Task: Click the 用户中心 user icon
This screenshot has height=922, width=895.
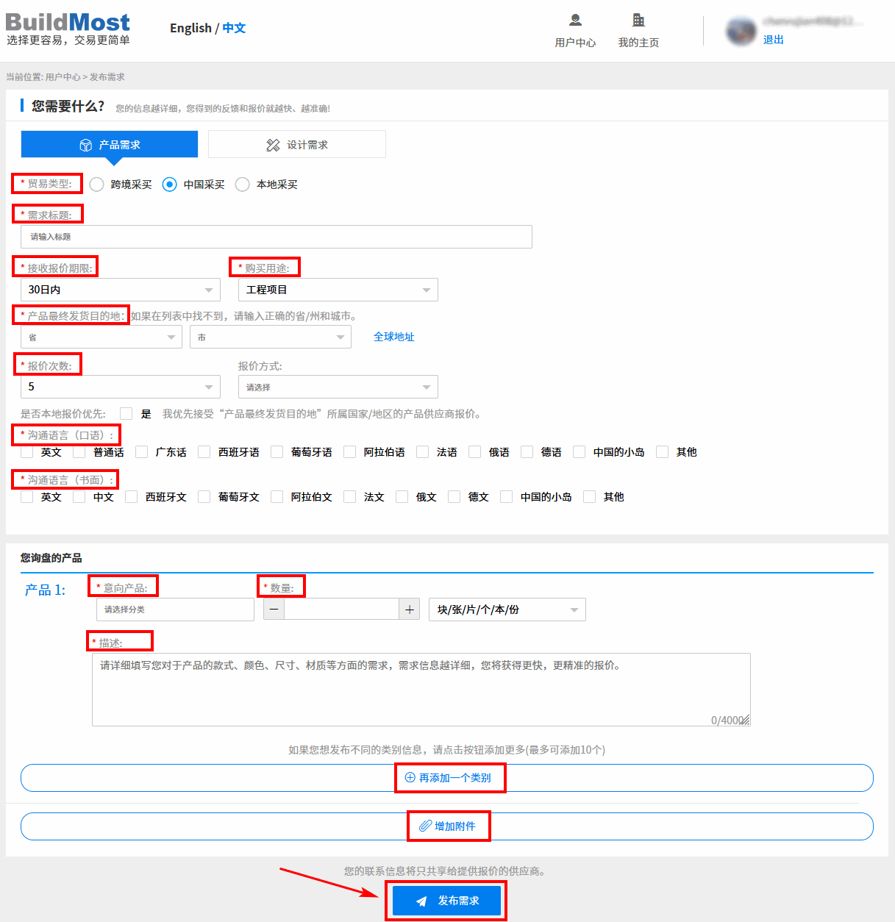Action: tap(575, 21)
